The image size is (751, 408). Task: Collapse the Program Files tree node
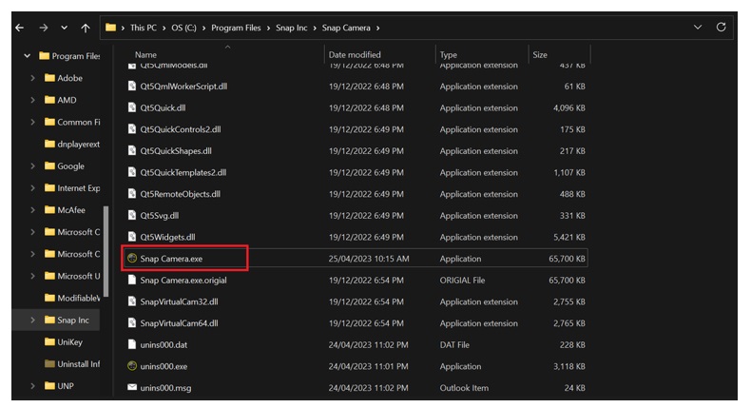click(x=27, y=56)
